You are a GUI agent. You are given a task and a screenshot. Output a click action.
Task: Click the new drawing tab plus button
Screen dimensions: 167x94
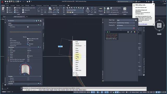click(x=27, y=17)
